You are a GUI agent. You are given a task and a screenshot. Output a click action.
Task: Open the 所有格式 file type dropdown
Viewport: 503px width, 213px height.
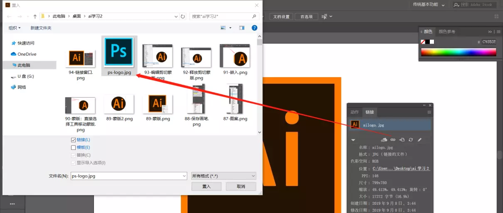point(224,176)
